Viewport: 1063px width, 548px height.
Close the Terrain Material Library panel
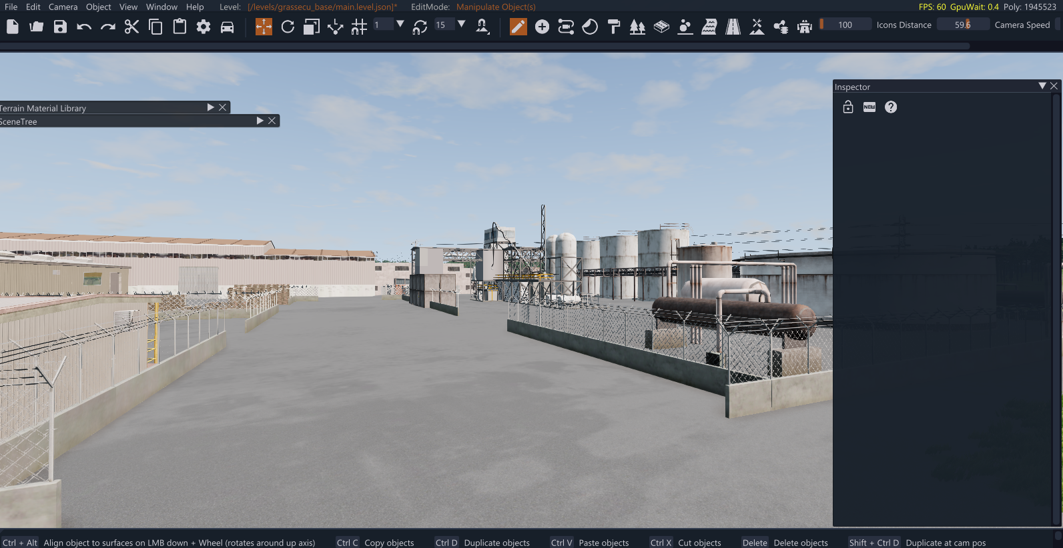click(223, 107)
